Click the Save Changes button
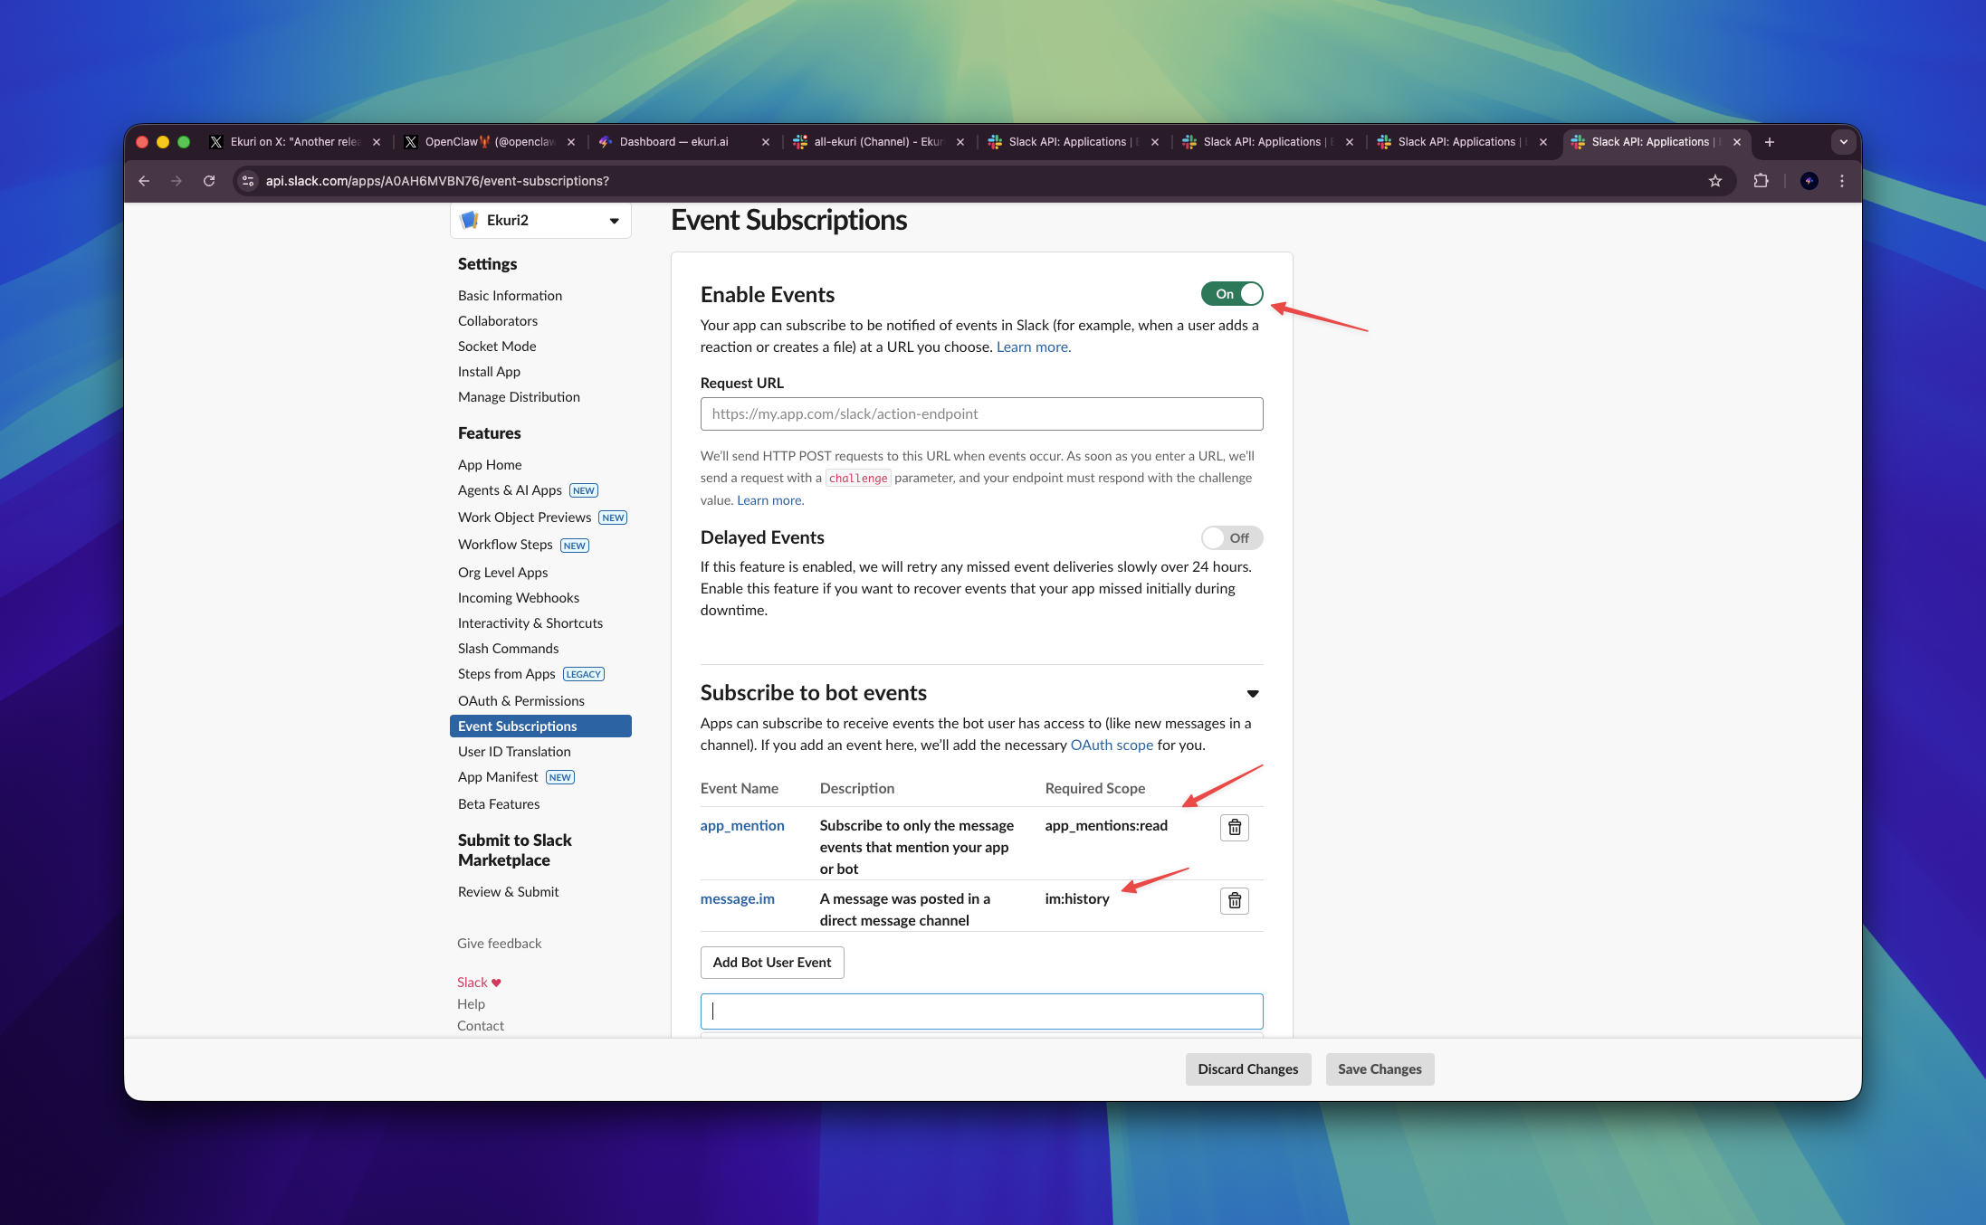Viewport: 1986px width, 1225px height. [1379, 1069]
